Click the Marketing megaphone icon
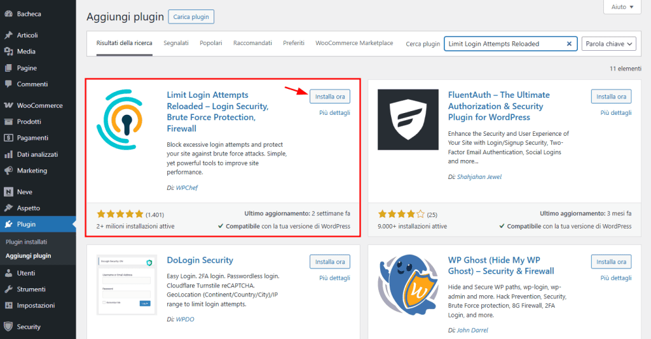Image resolution: width=651 pixels, height=339 pixels. (8, 171)
